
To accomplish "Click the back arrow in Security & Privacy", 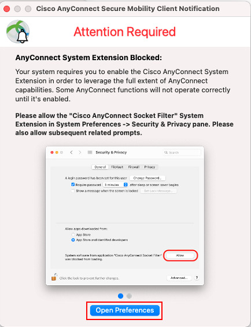I will pos(71,152).
